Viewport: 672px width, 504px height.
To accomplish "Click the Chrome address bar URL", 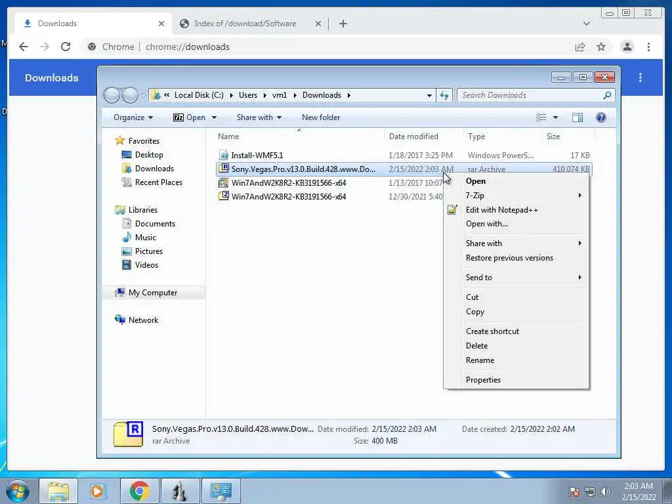I will pos(187,47).
